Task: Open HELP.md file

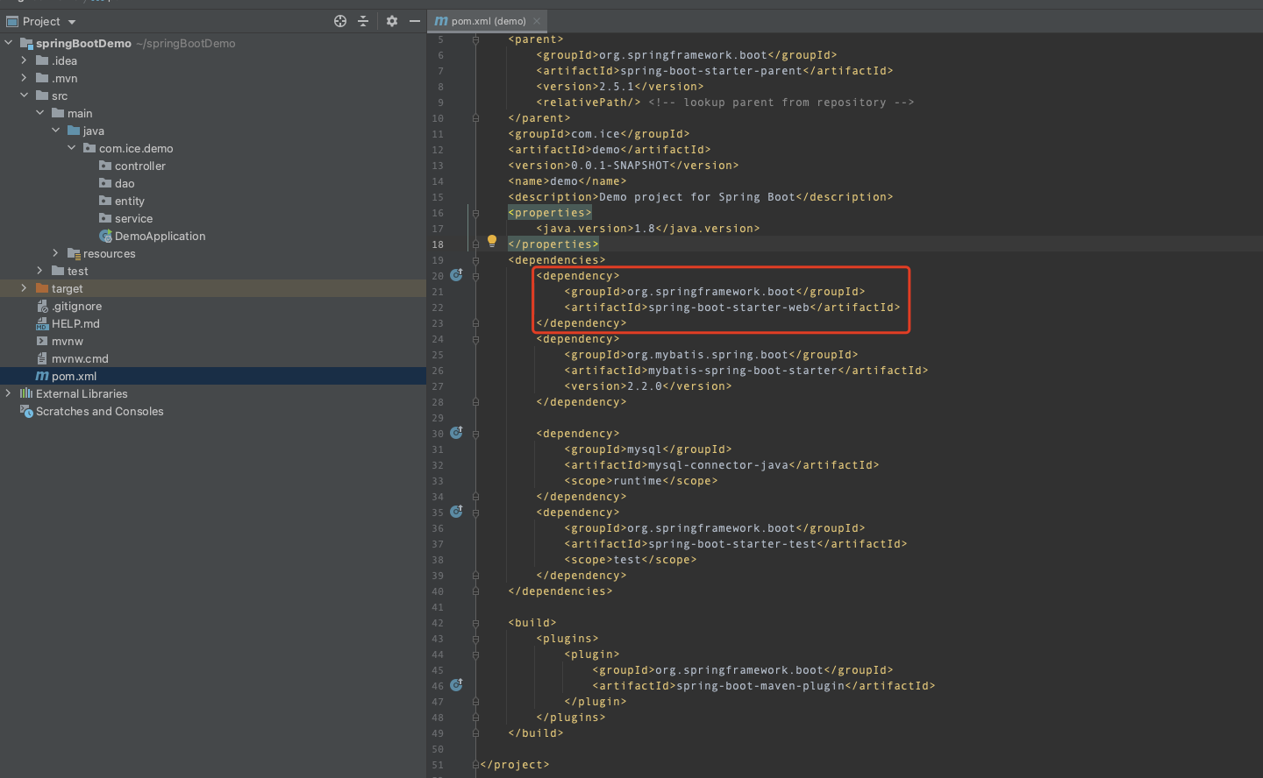Action: (x=75, y=323)
